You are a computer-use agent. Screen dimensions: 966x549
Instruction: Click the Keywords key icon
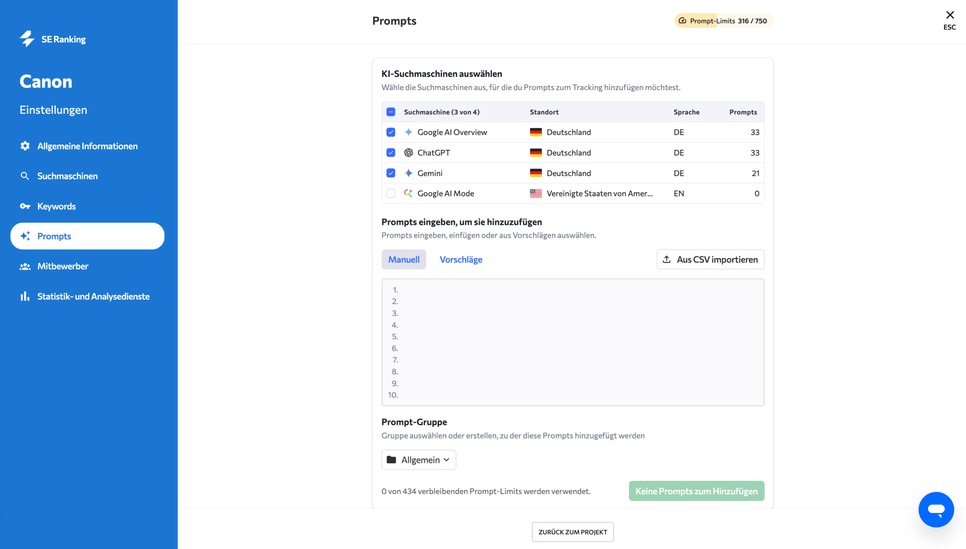click(25, 206)
